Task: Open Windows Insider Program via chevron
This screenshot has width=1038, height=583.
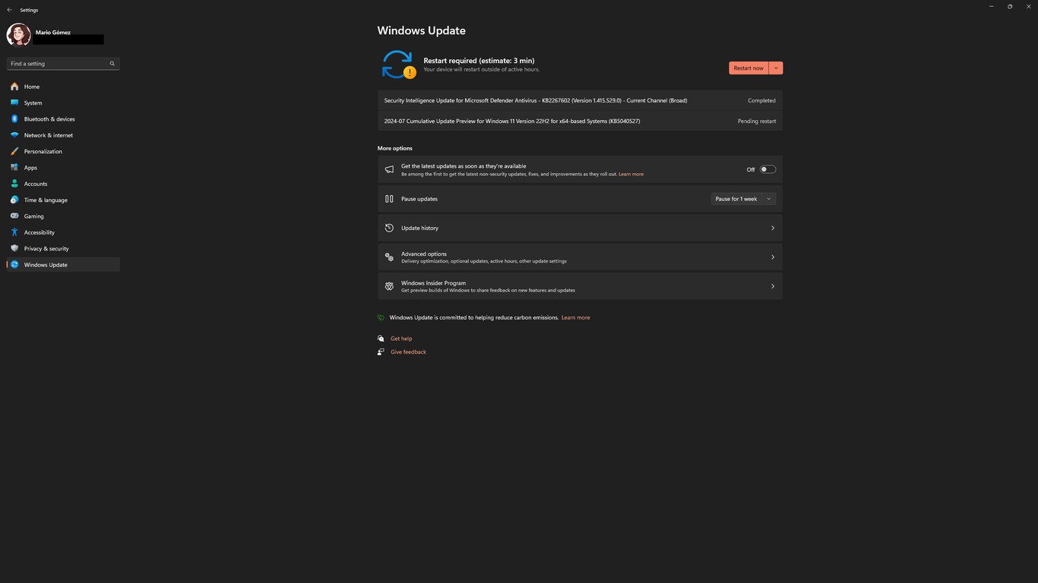Action: click(x=773, y=286)
